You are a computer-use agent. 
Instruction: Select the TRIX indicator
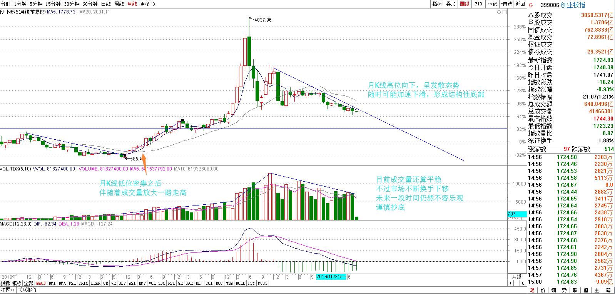[x=84, y=283]
